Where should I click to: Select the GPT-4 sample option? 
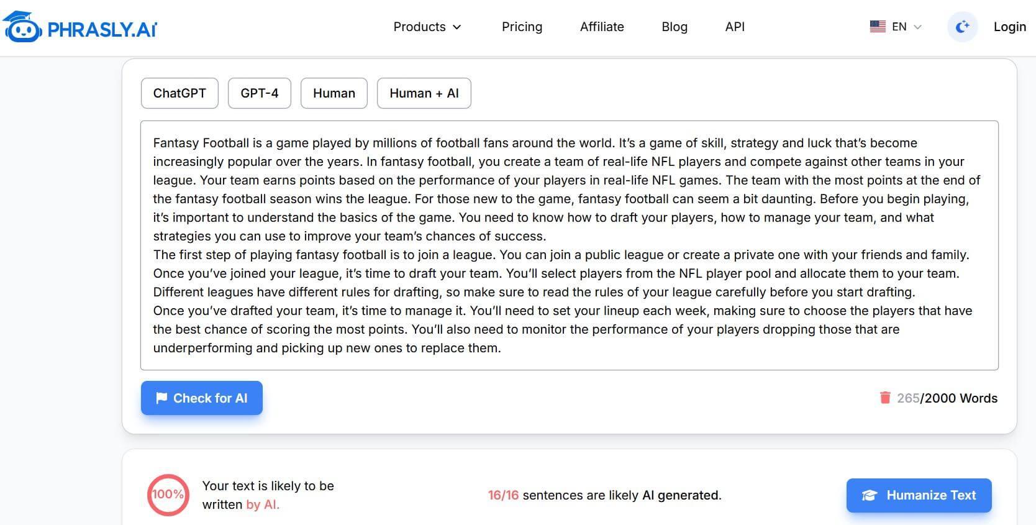[259, 93]
